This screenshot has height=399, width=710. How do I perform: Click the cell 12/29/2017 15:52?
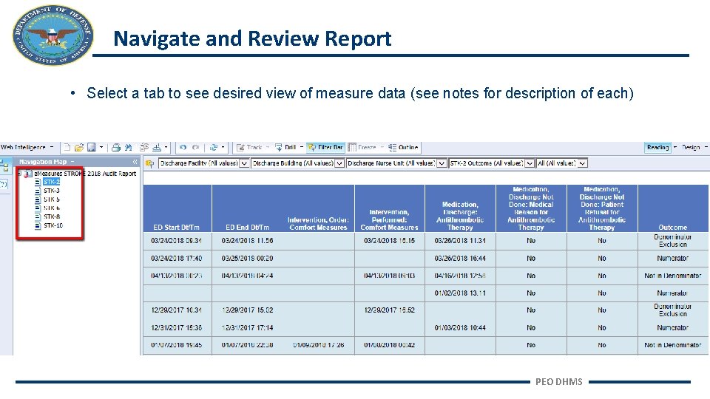(x=390, y=310)
